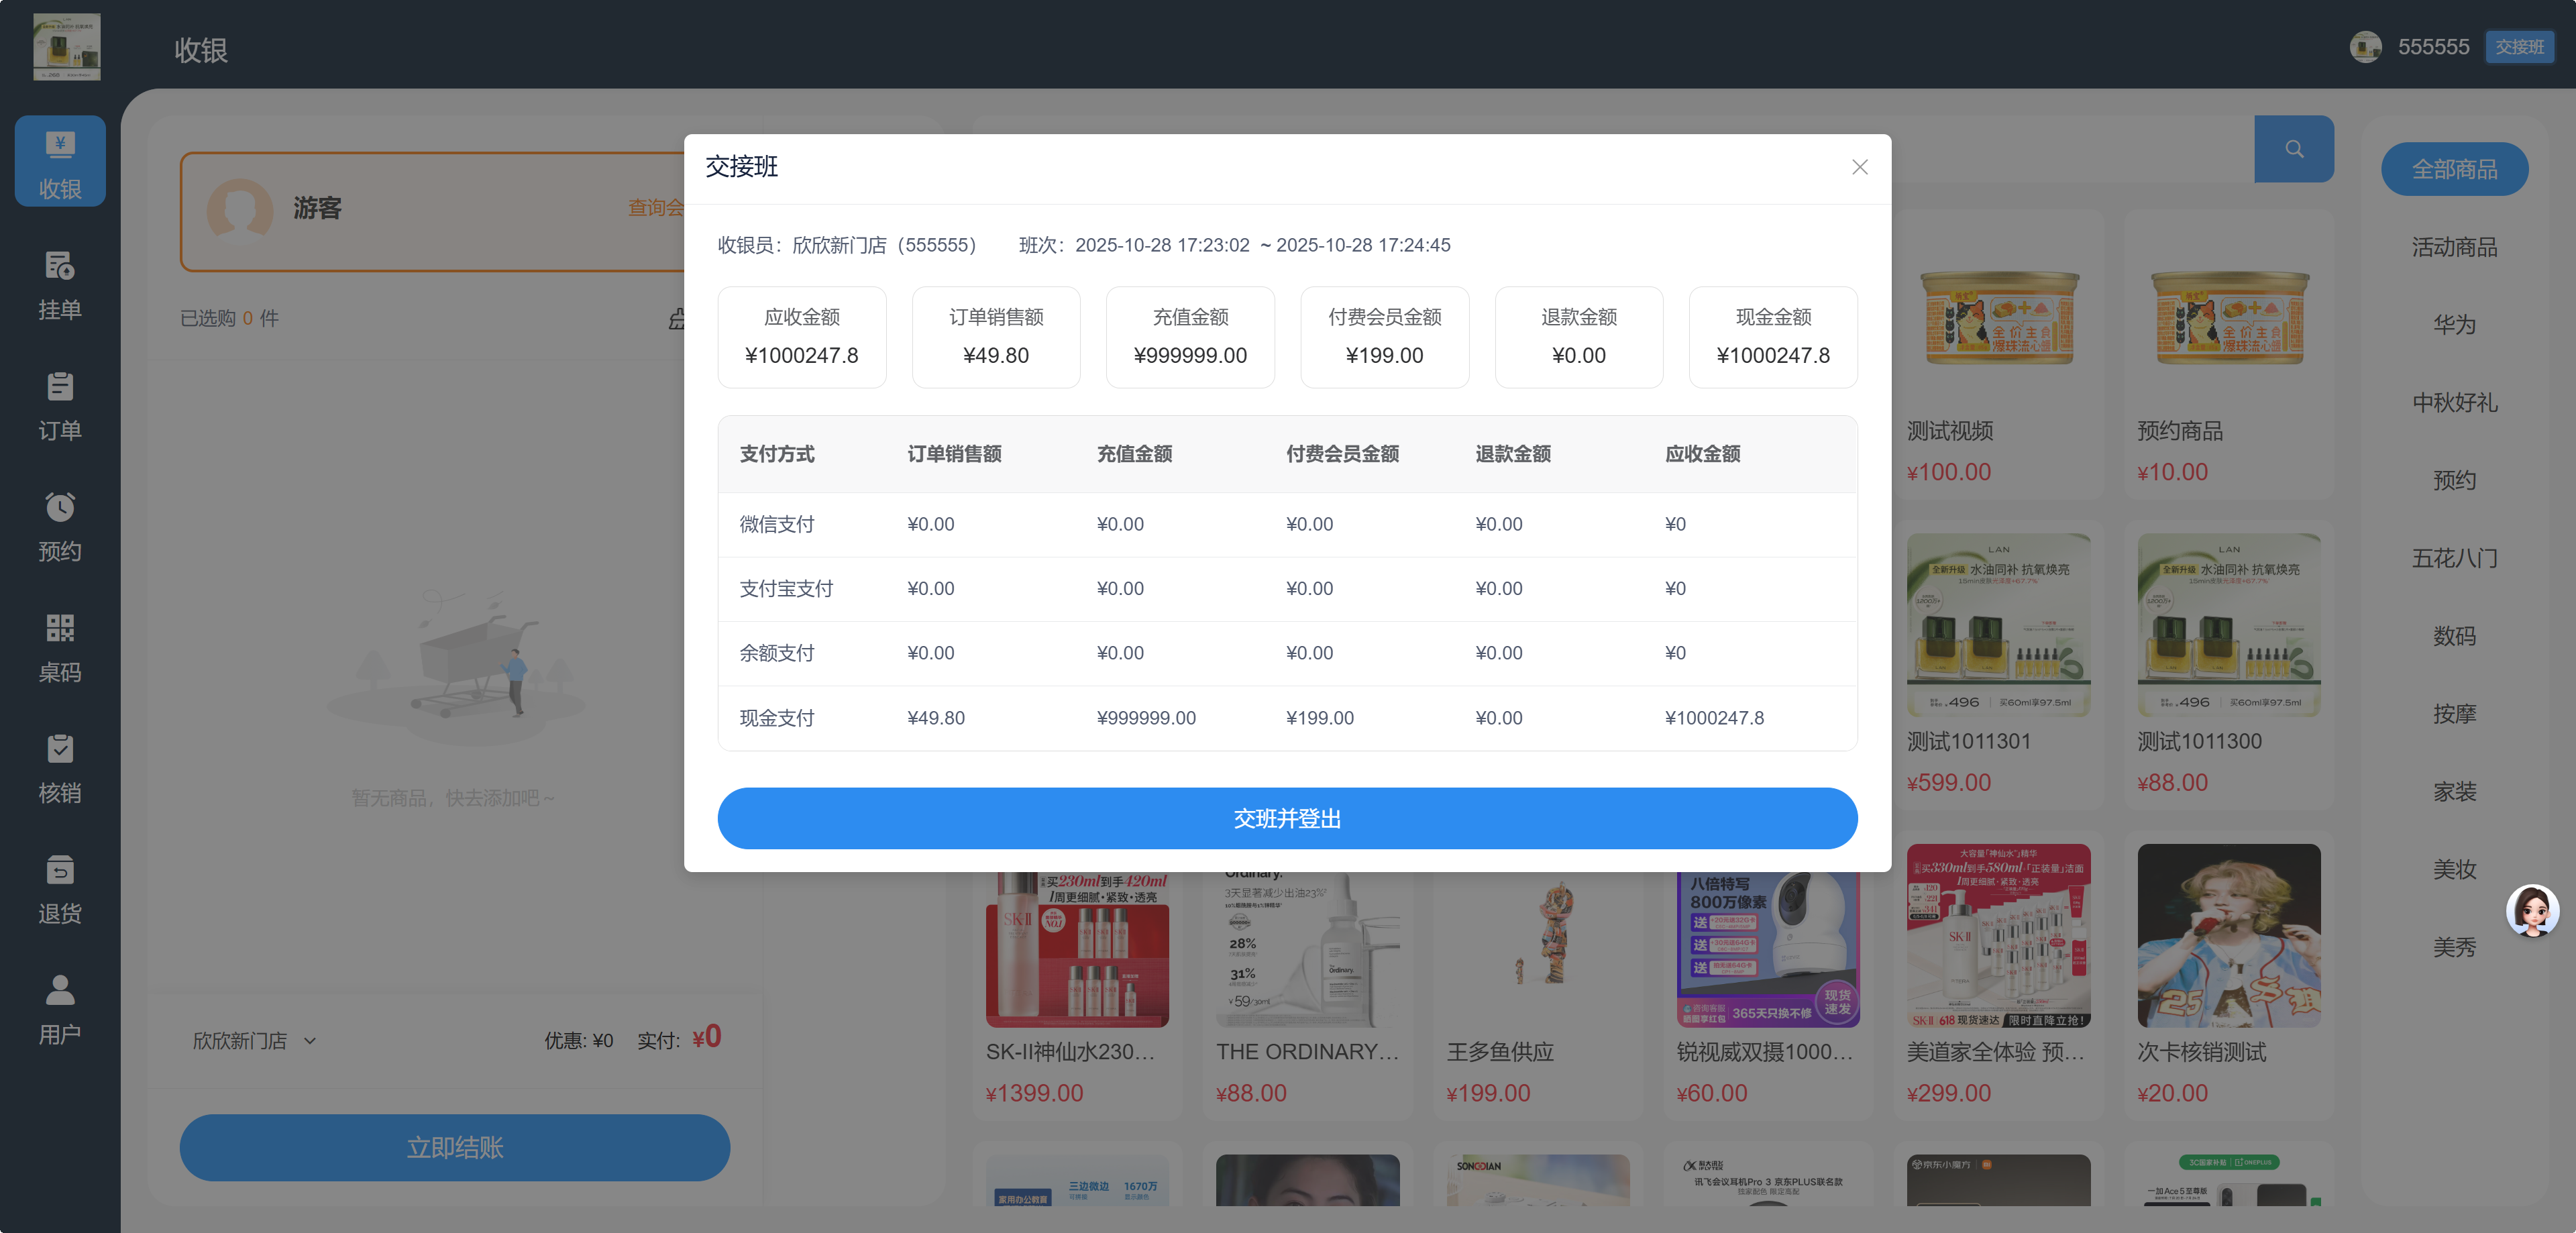Click the store logo in top-left corner
2576x1233 pixels.
pyautogui.click(x=67, y=46)
